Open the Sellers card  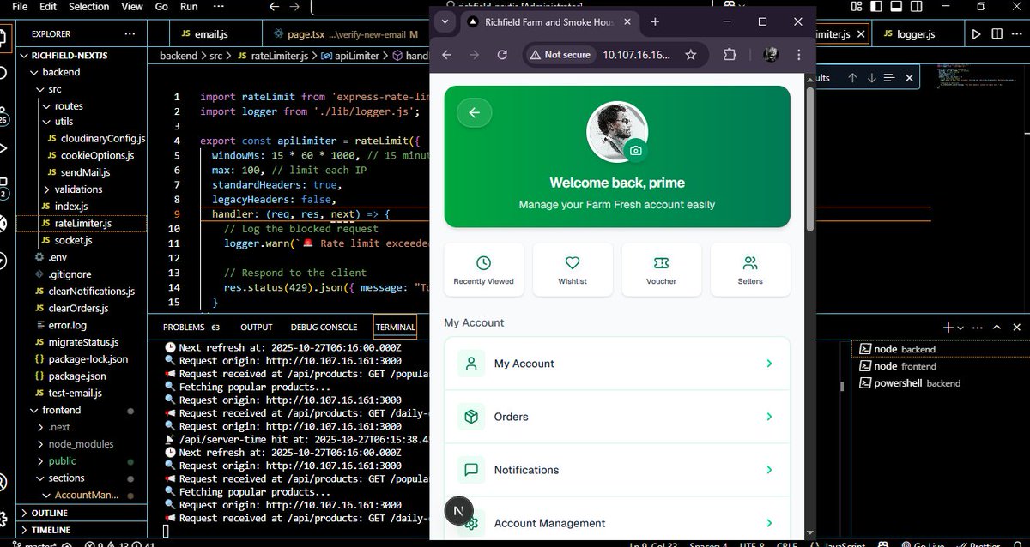pyautogui.click(x=750, y=270)
